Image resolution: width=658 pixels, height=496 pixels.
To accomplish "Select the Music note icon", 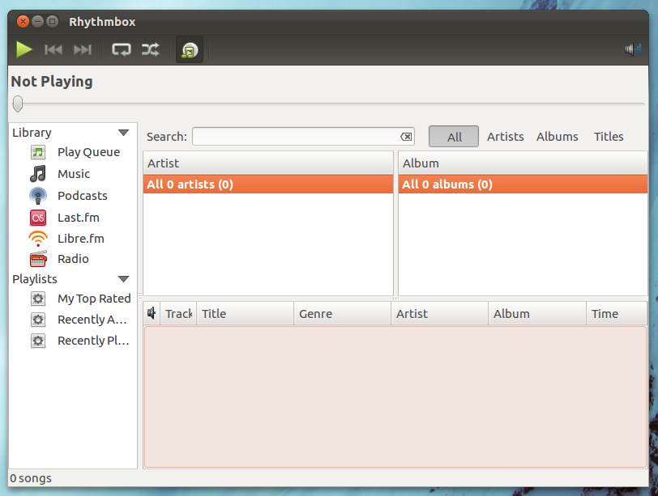I will [38, 174].
